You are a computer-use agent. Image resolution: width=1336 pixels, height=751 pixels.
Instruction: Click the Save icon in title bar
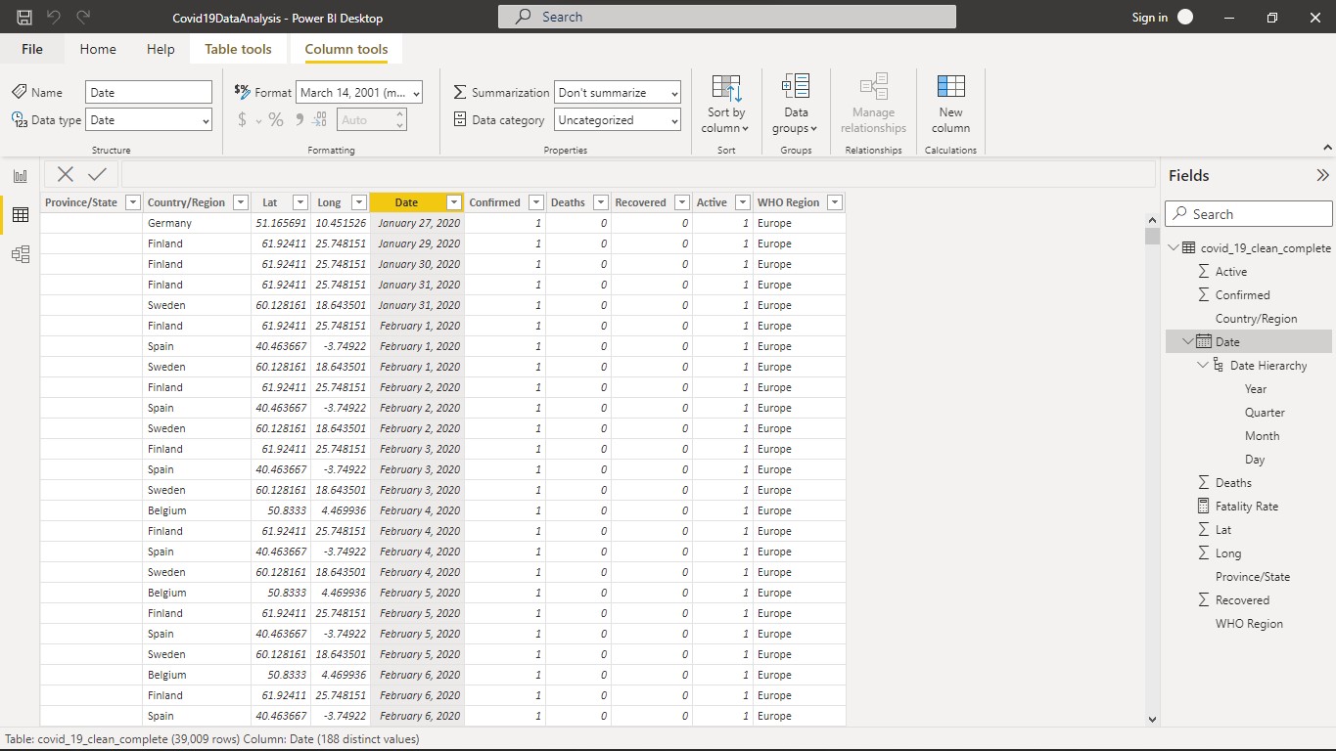coord(24,18)
